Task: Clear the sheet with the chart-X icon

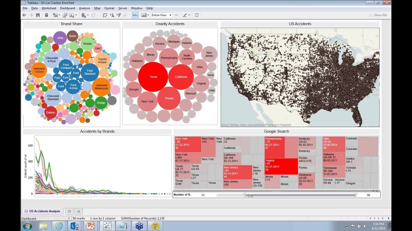Action: tap(71, 15)
